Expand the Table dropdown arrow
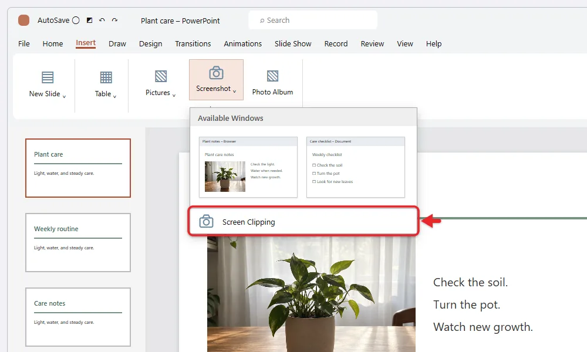587x352 pixels. (x=114, y=97)
